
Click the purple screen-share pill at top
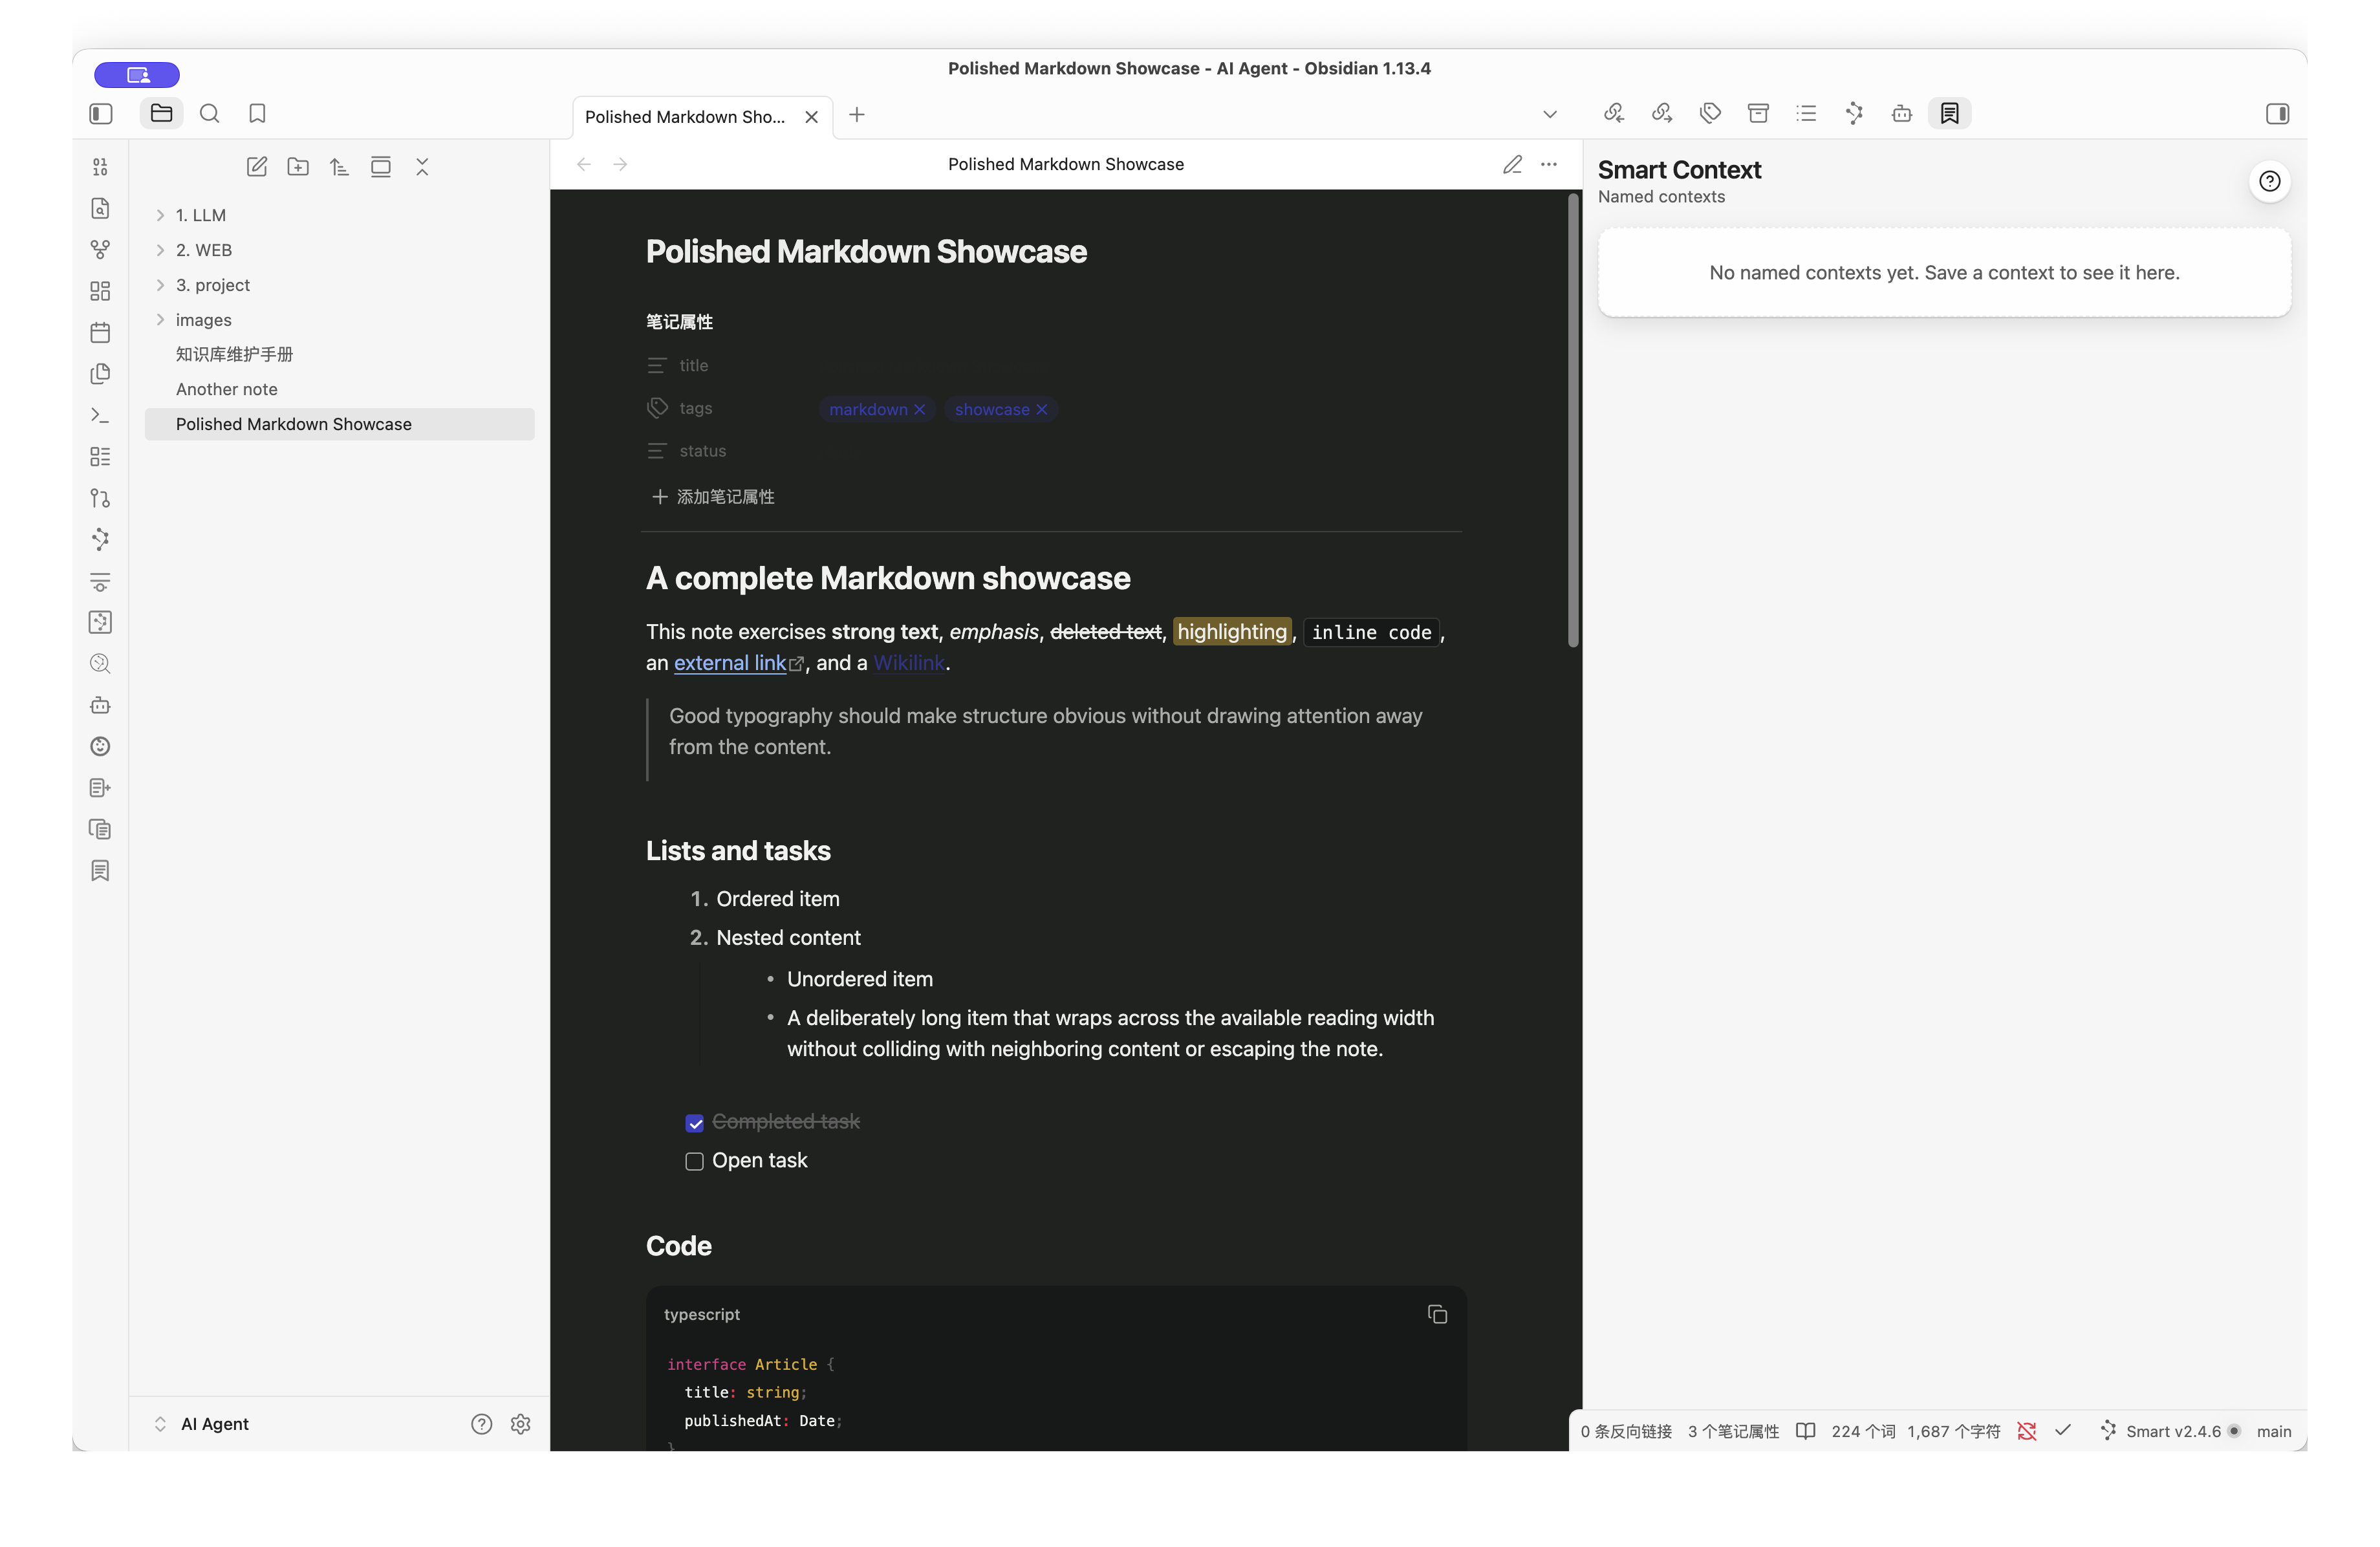coord(137,75)
